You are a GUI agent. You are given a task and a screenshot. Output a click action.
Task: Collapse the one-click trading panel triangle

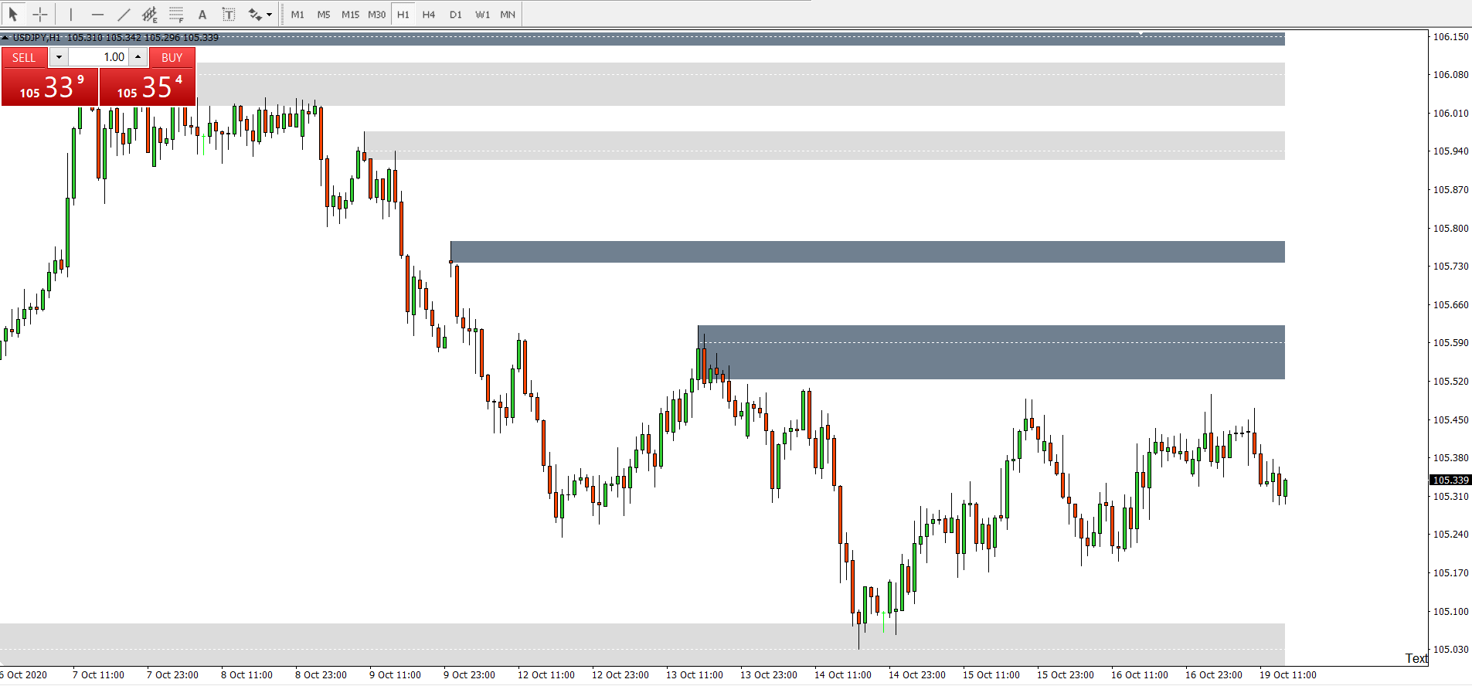[x=5, y=37]
